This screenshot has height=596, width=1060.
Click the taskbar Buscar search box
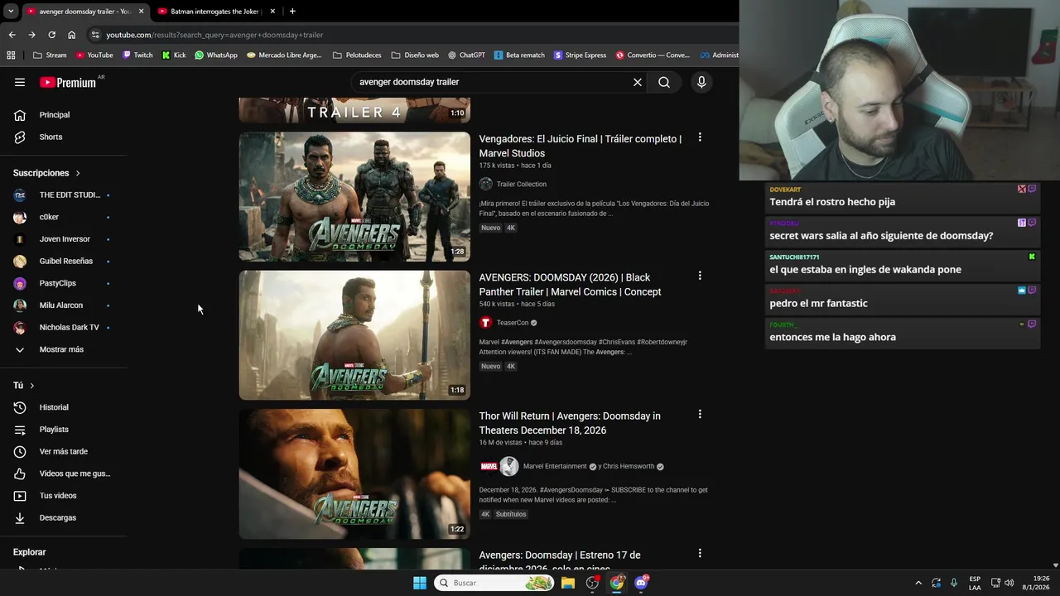pyautogui.click(x=494, y=583)
